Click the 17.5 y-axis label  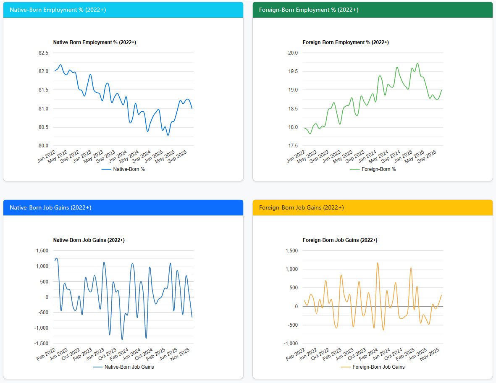click(293, 146)
